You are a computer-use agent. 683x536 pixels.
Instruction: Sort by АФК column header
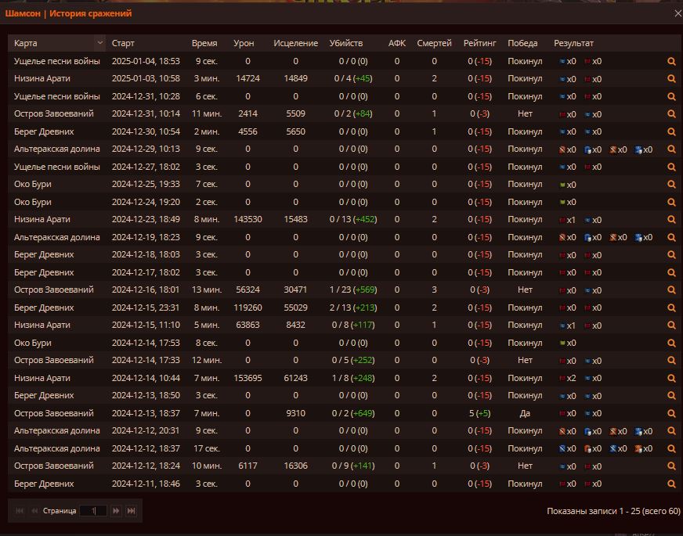click(397, 44)
